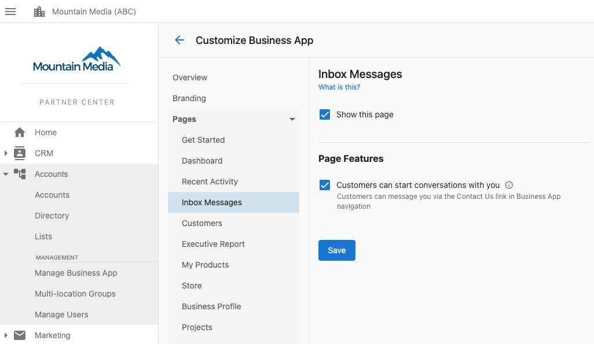Uncheck the Show this page checkbox

325,114
